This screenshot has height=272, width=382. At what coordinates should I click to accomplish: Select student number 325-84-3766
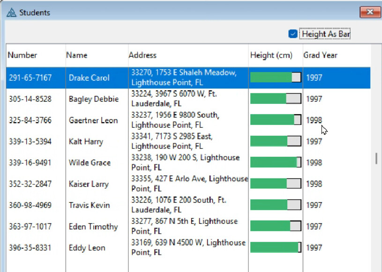click(30, 120)
